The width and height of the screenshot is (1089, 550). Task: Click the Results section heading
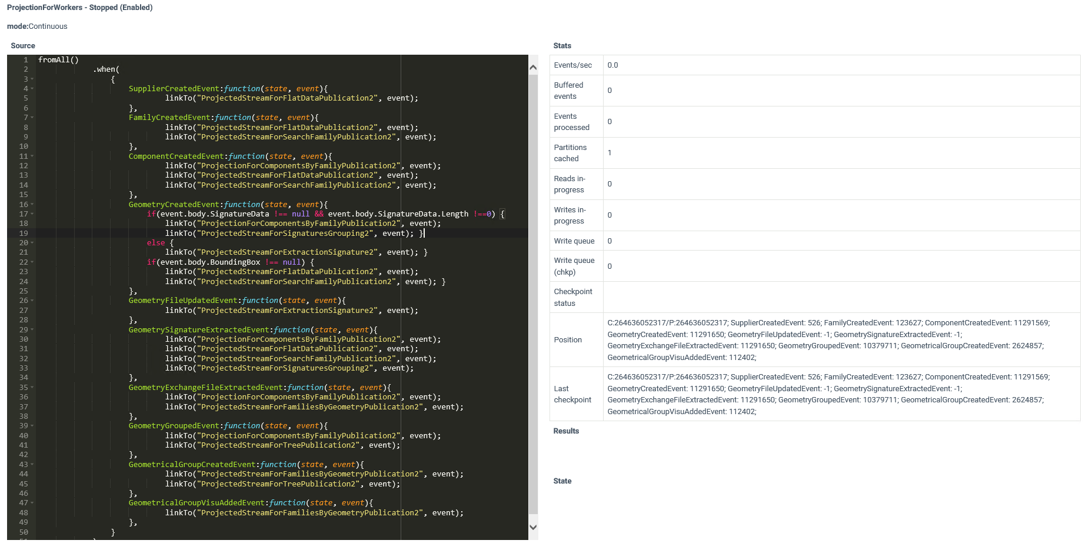(567, 431)
